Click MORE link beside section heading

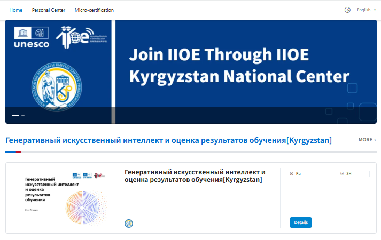pyautogui.click(x=367, y=140)
